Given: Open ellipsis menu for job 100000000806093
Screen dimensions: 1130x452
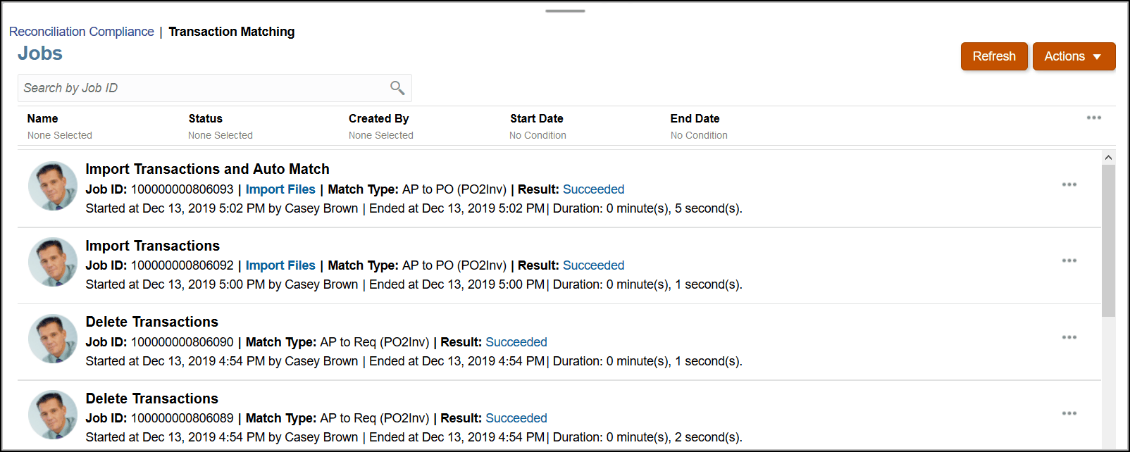Looking at the screenshot, I should pos(1069,184).
